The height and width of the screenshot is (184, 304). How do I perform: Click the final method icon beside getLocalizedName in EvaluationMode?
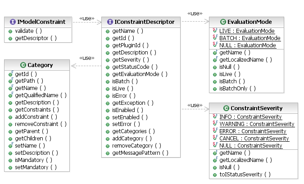[215, 59]
